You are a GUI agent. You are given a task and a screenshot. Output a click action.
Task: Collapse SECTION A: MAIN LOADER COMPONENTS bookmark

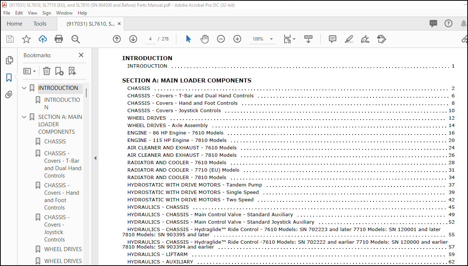pos(24,117)
